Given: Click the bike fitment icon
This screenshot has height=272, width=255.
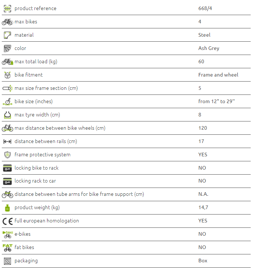Looking at the screenshot, I should (7, 75).
